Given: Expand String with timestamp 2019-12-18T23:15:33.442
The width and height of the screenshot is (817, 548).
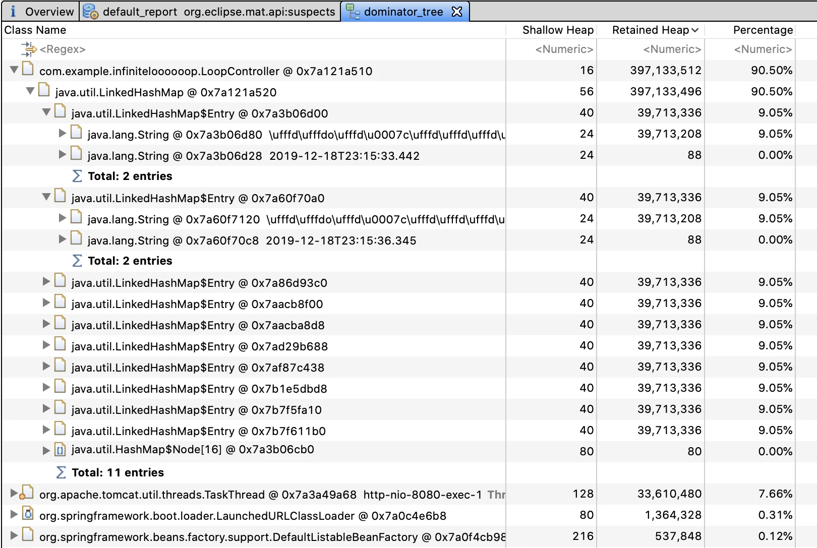Looking at the screenshot, I should pyautogui.click(x=62, y=154).
